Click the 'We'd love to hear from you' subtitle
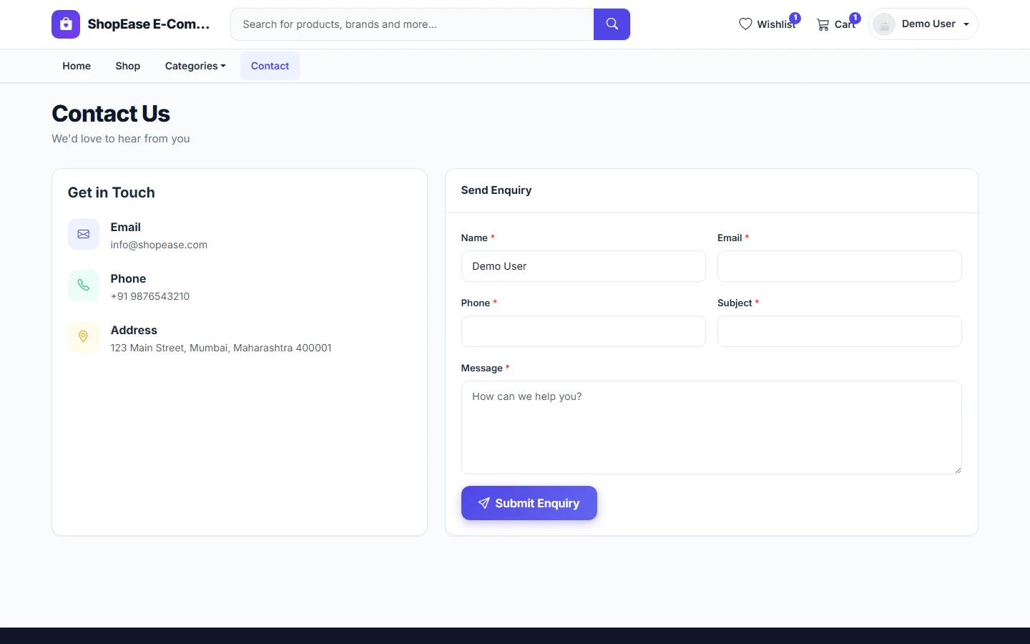This screenshot has width=1030, height=644. (x=121, y=139)
